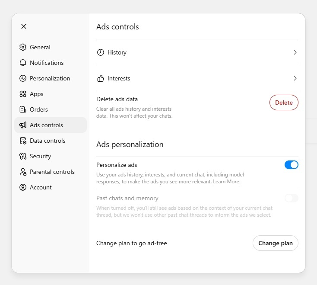This screenshot has height=285, width=317.
Task: Open the Learn More link
Action: click(226, 182)
